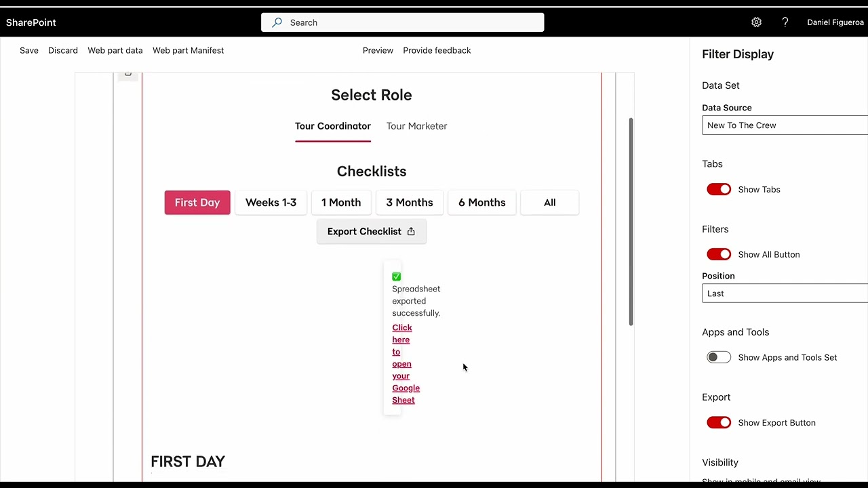
Task: Open the Daniel Figueroa account menu
Action: pos(835,22)
